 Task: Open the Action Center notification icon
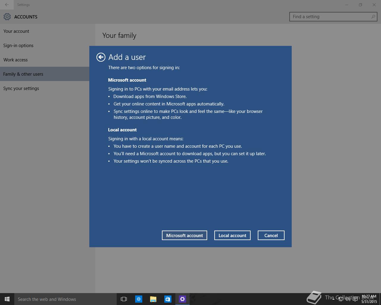pyautogui.click(x=355, y=299)
